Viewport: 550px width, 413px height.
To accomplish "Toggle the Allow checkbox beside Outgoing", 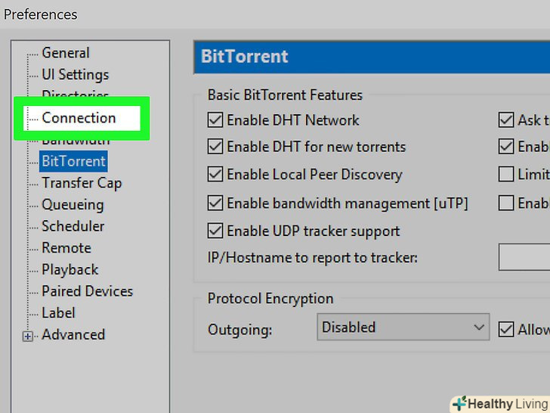I will coord(506,328).
